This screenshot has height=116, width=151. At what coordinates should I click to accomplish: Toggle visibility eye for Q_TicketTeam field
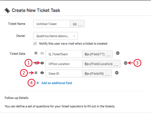click(x=42, y=53)
